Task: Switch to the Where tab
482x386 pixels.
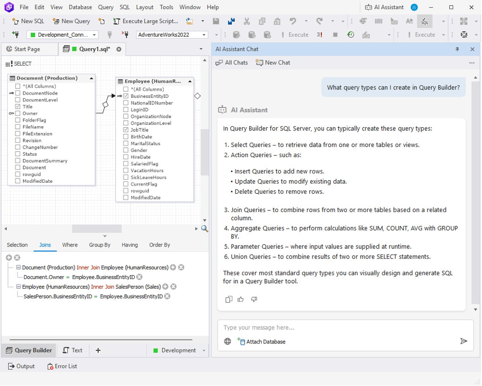Action: click(70, 245)
